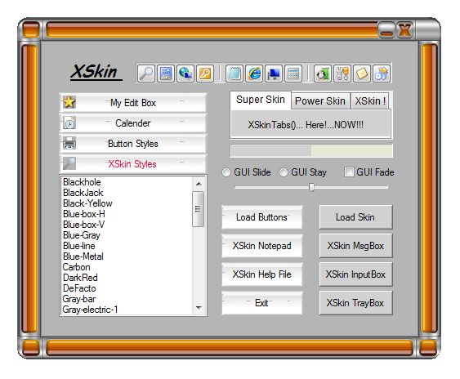Click the Load Skin button
Image resolution: width=460 pixels, height=379 pixels.
pos(355,217)
